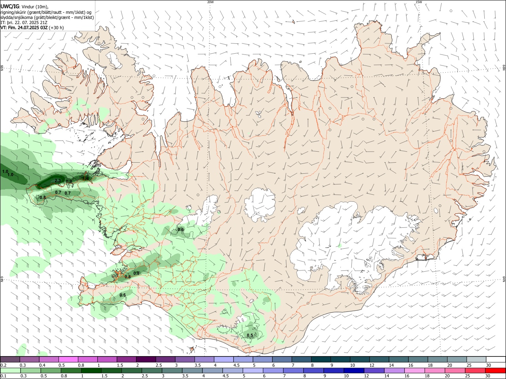
Task: Select the bright magenta swatch between 0.5 and 0.8
Action: [x=68, y=359]
